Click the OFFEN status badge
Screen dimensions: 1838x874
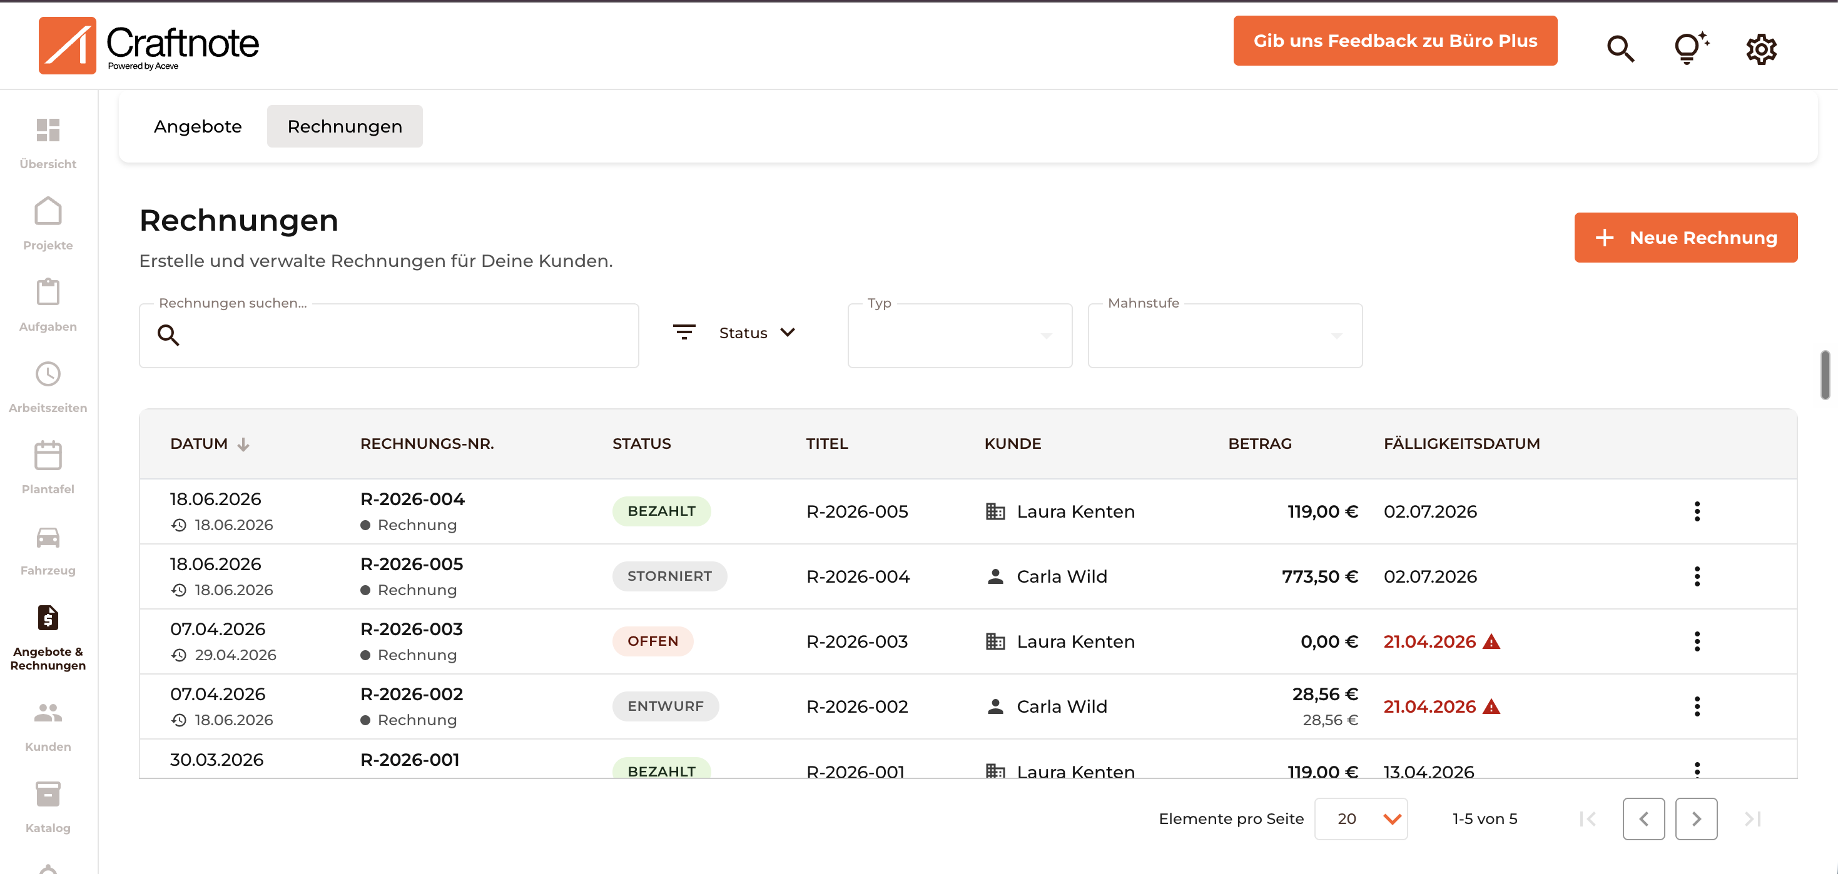click(x=652, y=641)
